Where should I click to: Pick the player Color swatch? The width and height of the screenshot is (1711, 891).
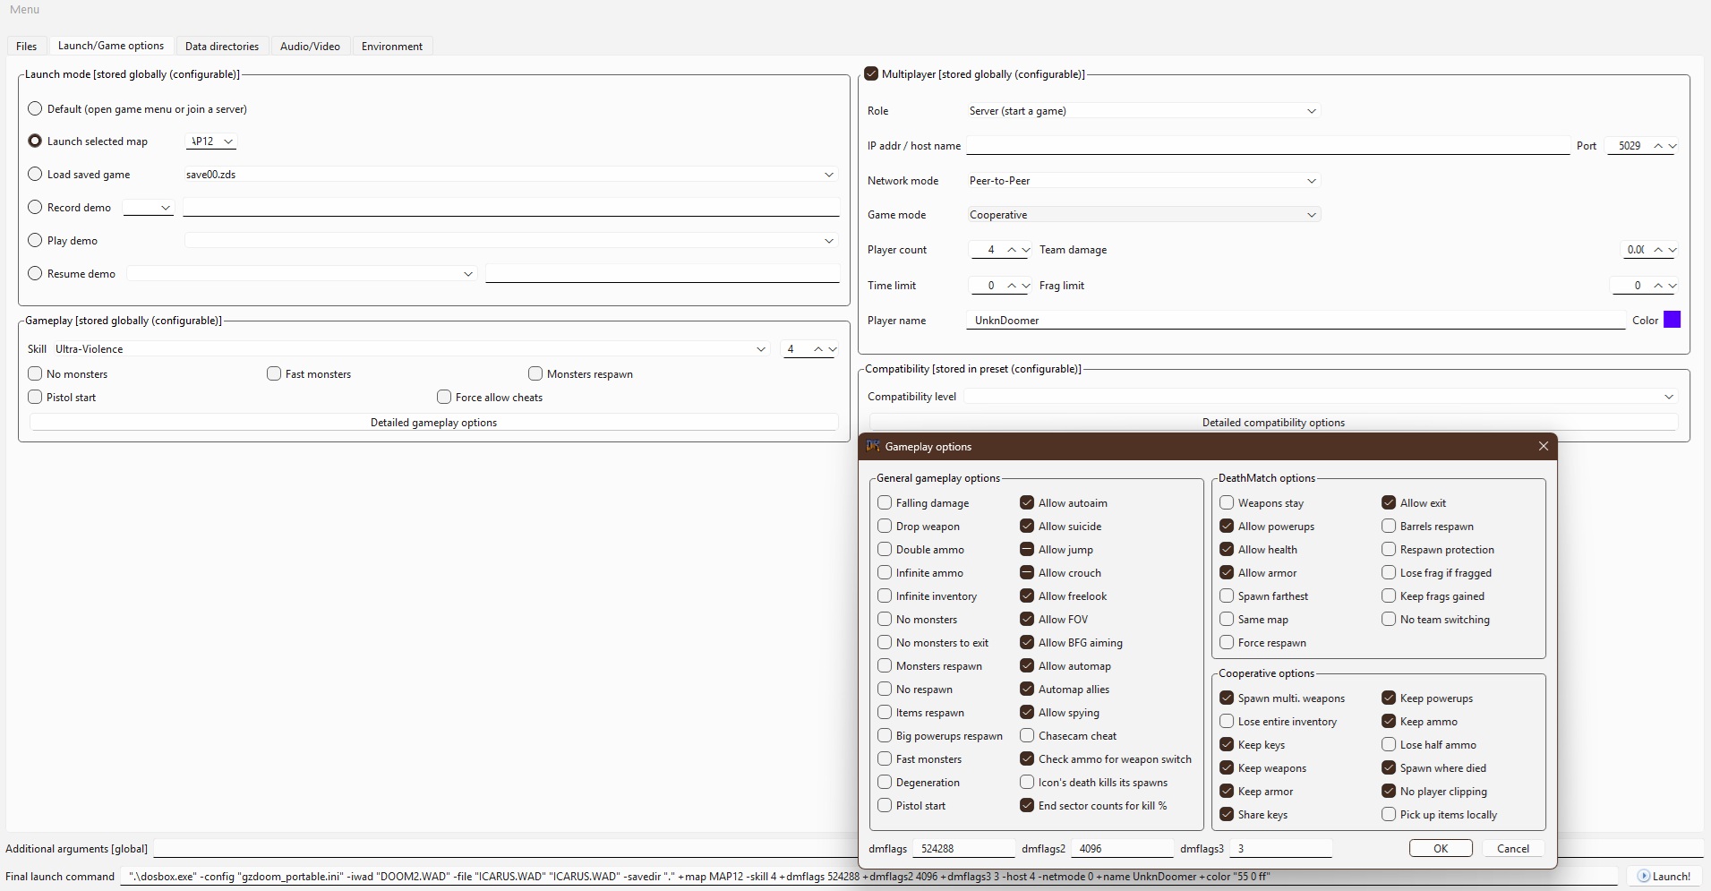(1671, 321)
